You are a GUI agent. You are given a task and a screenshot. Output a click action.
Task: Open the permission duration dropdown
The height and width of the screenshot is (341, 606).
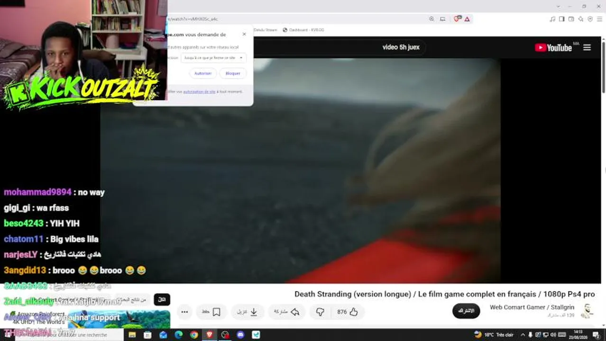click(213, 58)
